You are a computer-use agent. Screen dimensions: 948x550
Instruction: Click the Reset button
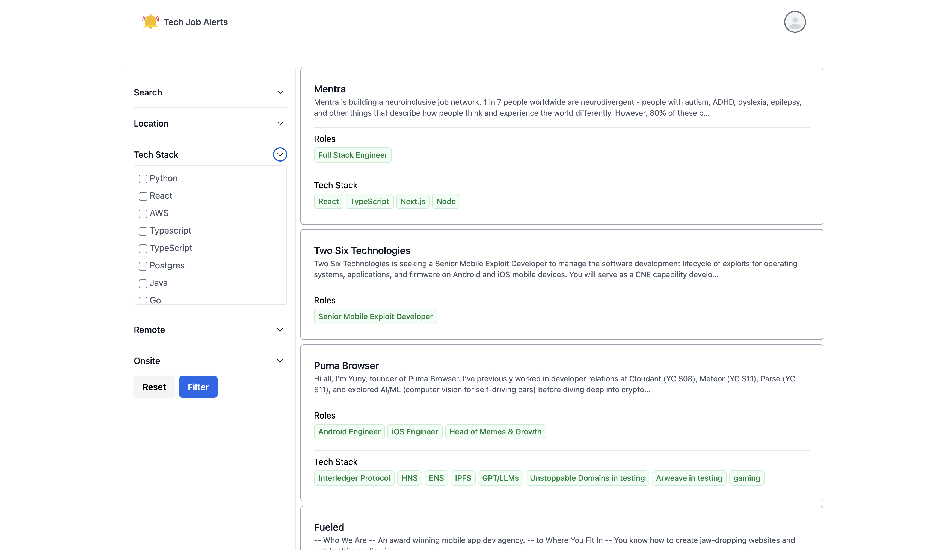tap(154, 387)
